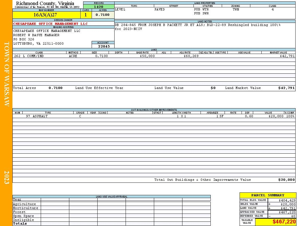Select acres value 0.7100 in header
297x226 pixels.
102,15
